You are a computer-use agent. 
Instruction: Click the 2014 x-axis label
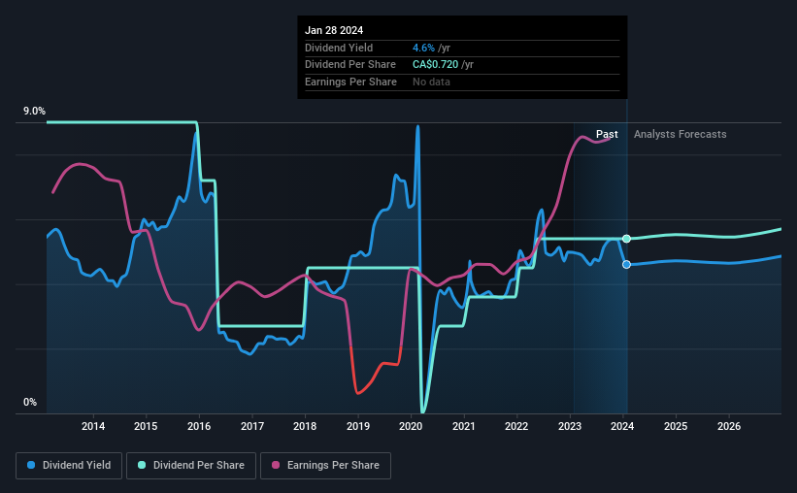[x=93, y=426]
